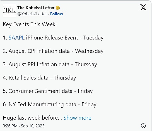Viewport: 152px width, 131px height.
Task: Open the tweet info circle icon
Action: 143,126
